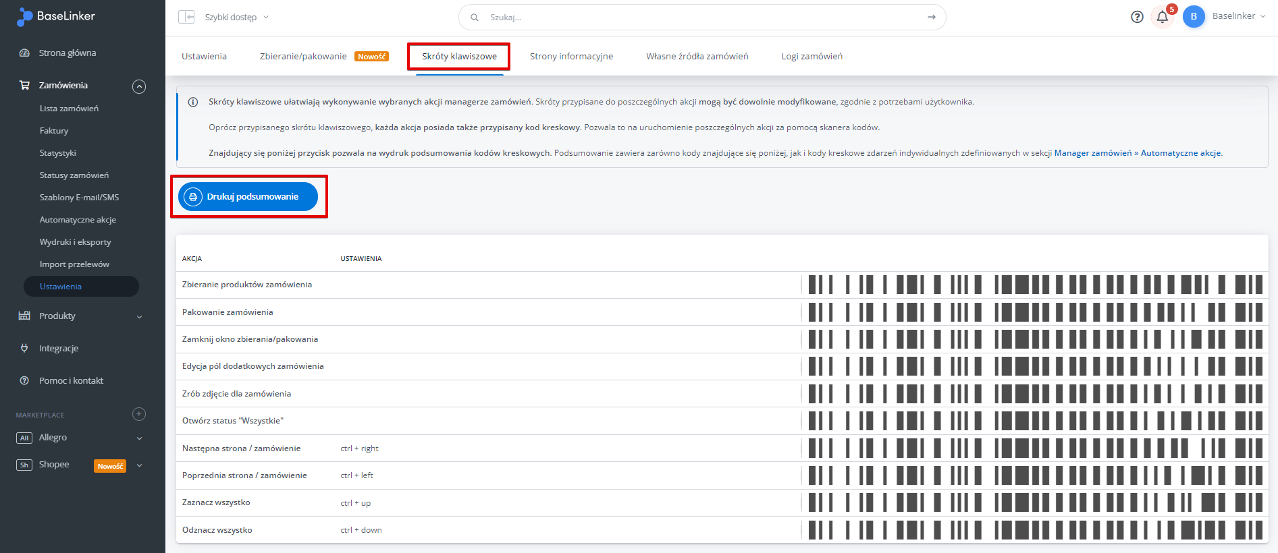Click the 'ctrl + down' shortcut setting
The image size is (1278, 553).
(361, 530)
